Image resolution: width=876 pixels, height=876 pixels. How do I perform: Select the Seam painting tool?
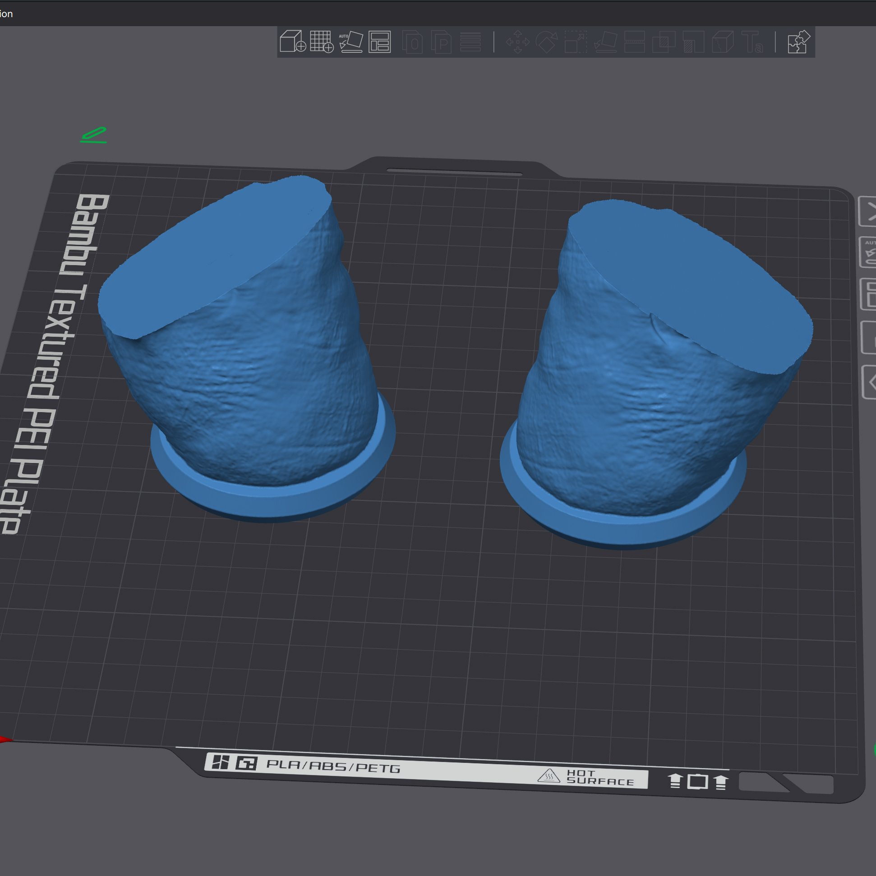[x=722, y=42]
